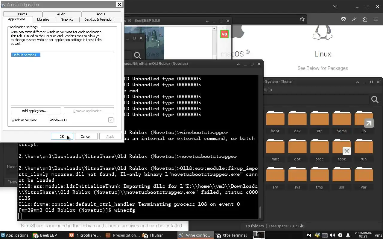Screen dimensions: 383x239
Task: Switch to the NitroShare taskbar window
Action: [86, 235]
